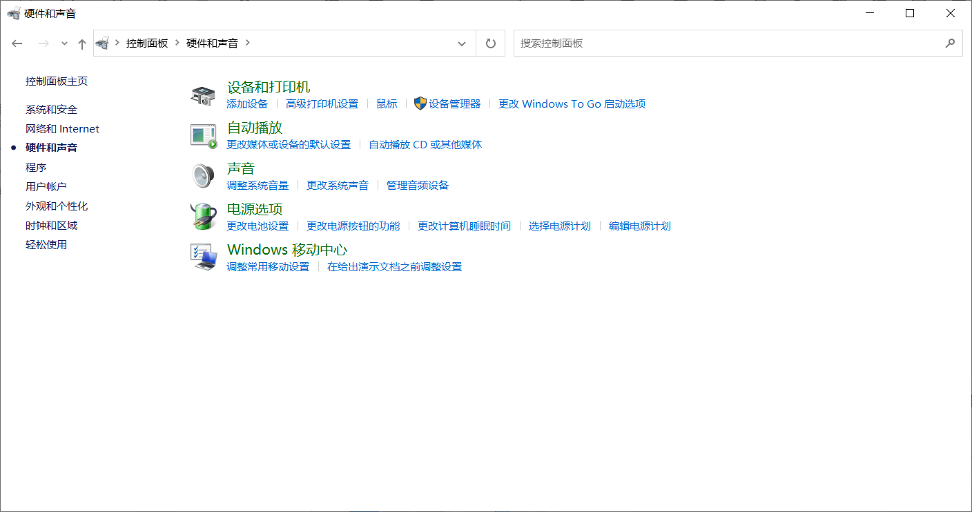Open 设备管理器 link

(x=455, y=104)
